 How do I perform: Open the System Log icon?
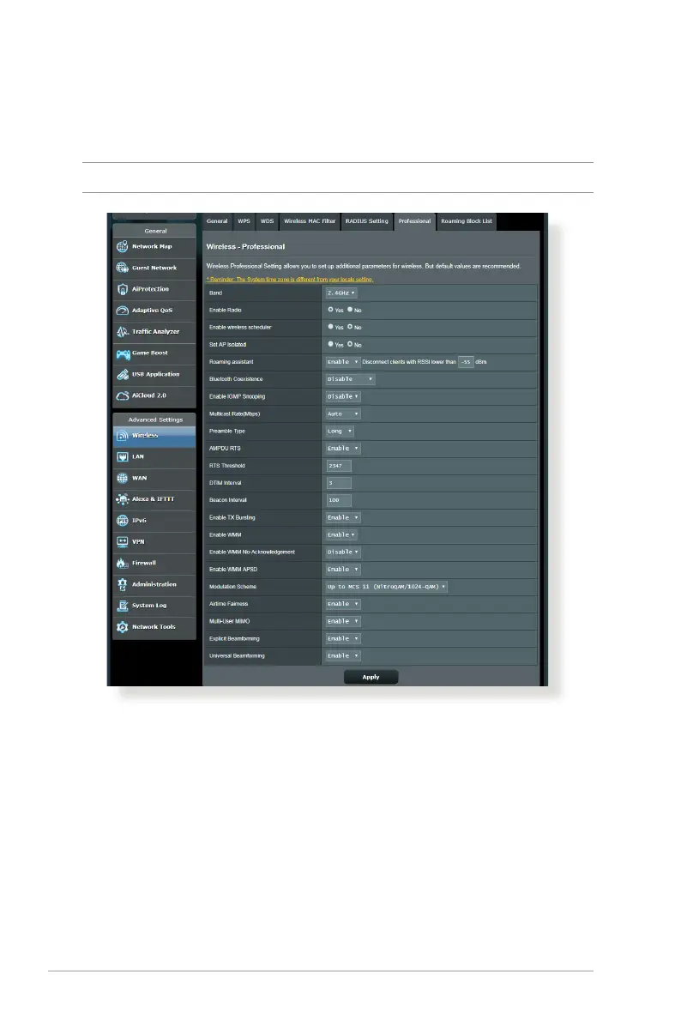pyautogui.click(x=123, y=606)
